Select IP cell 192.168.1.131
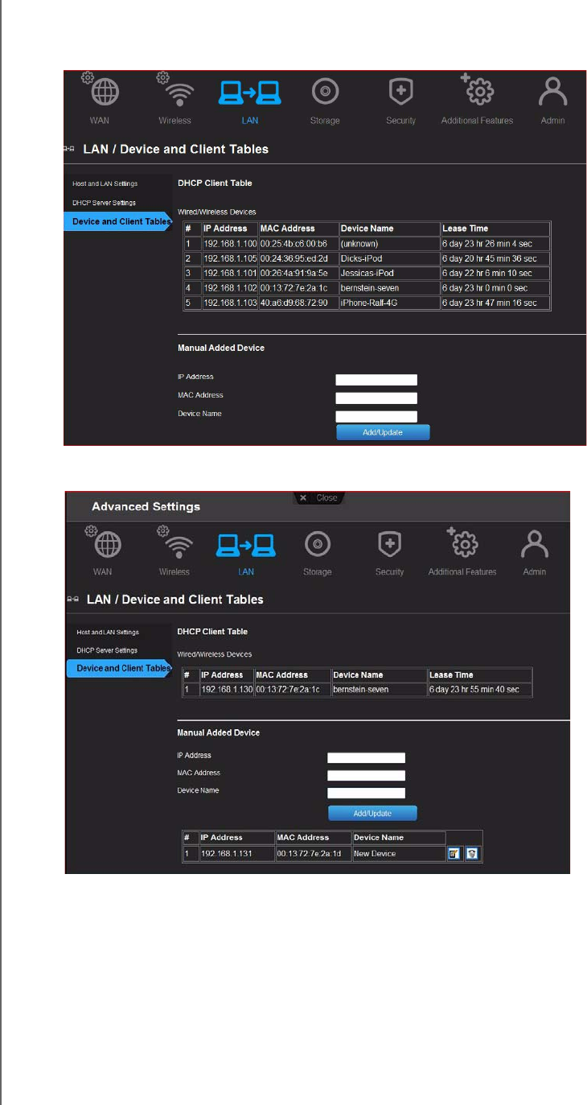Image resolution: width=587 pixels, height=1105 pixels. point(236,854)
